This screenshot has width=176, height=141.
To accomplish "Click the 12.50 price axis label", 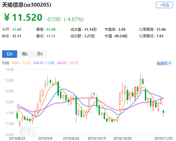I will (10, 91).
